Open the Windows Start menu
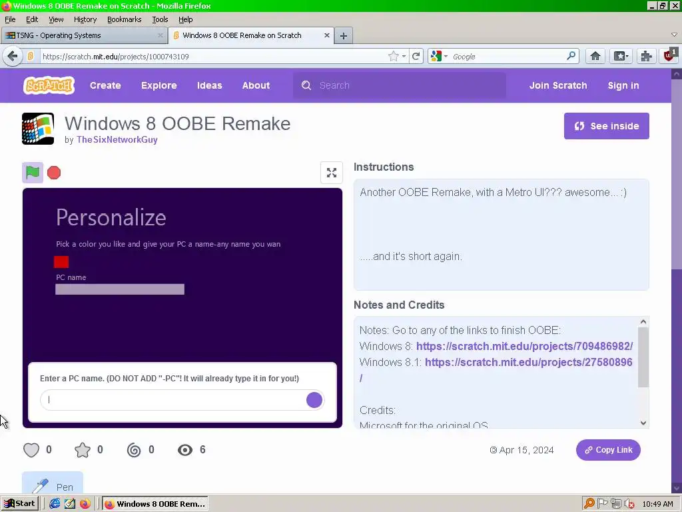 point(19,504)
